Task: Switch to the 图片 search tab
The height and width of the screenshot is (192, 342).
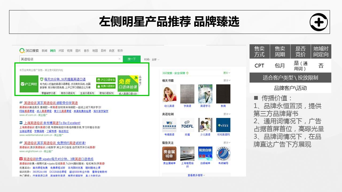Action: tap(78, 51)
